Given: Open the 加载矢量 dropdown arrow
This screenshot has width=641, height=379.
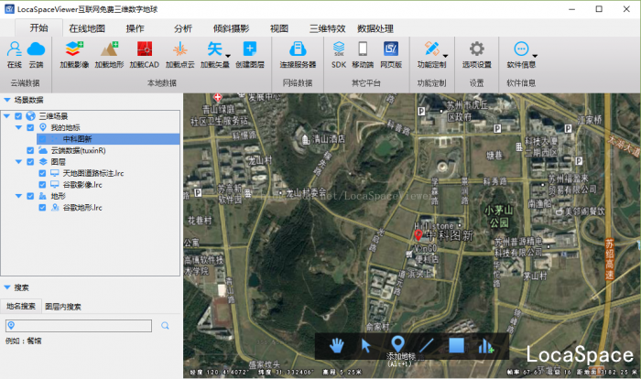Looking at the screenshot, I should (x=228, y=56).
